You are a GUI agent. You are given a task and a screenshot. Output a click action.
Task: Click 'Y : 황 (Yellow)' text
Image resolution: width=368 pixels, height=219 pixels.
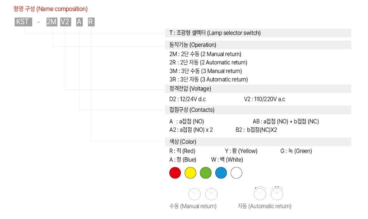tap(241, 151)
